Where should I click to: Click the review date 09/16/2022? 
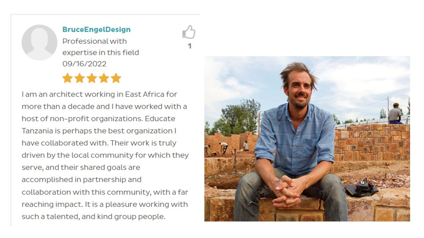84,64
